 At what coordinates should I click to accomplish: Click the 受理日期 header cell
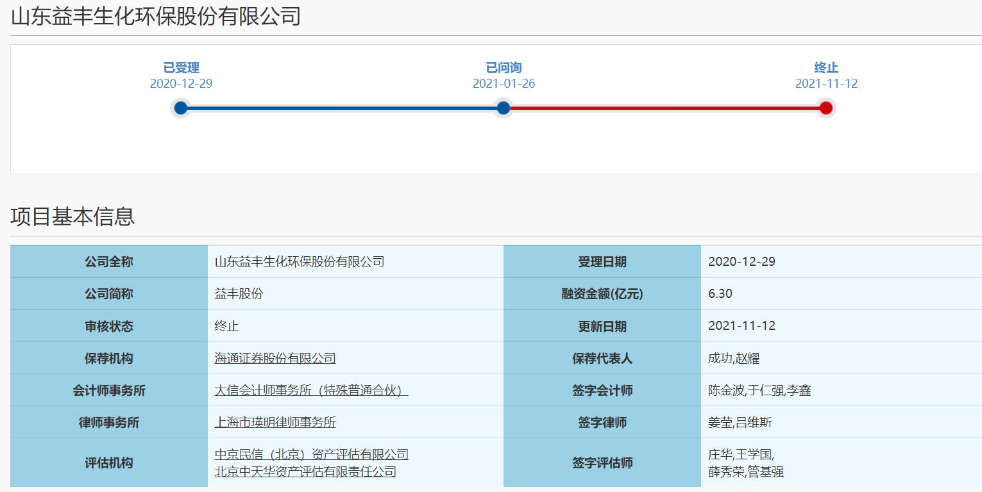point(602,262)
